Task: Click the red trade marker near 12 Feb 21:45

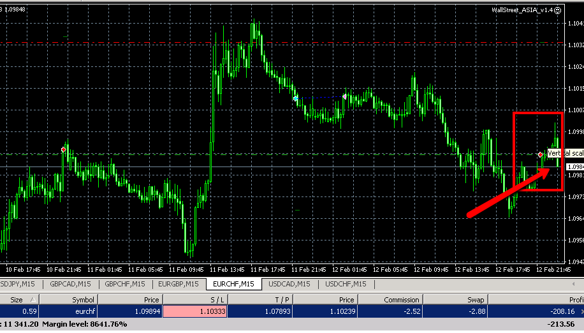Action: pyautogui.click(x=541, y=154)
